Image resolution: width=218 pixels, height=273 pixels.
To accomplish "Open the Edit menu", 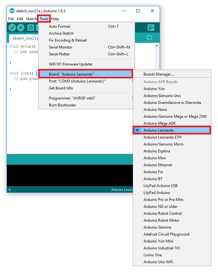I will tap(20, 19).
